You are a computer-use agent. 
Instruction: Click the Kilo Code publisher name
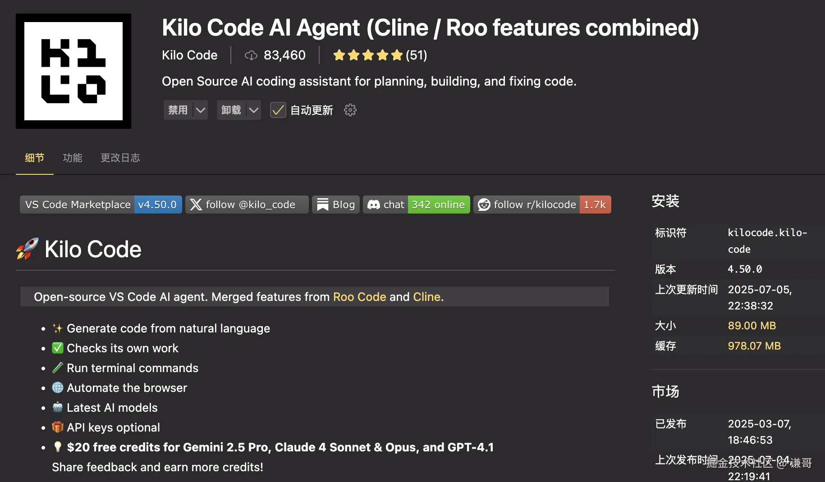190,55
